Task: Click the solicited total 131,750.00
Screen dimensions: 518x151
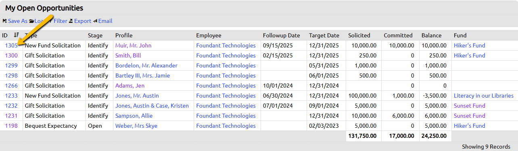Action: click(x=362, y=136)
